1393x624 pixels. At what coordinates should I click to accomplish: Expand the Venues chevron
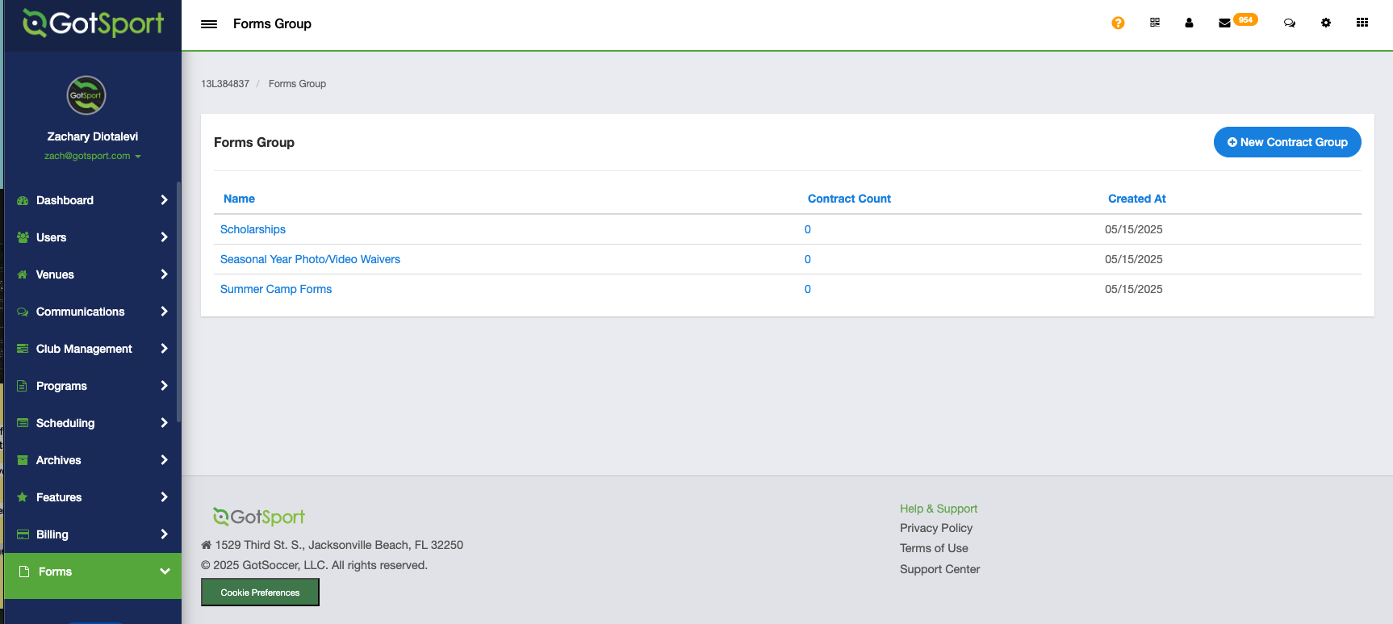tap(164, 274)
